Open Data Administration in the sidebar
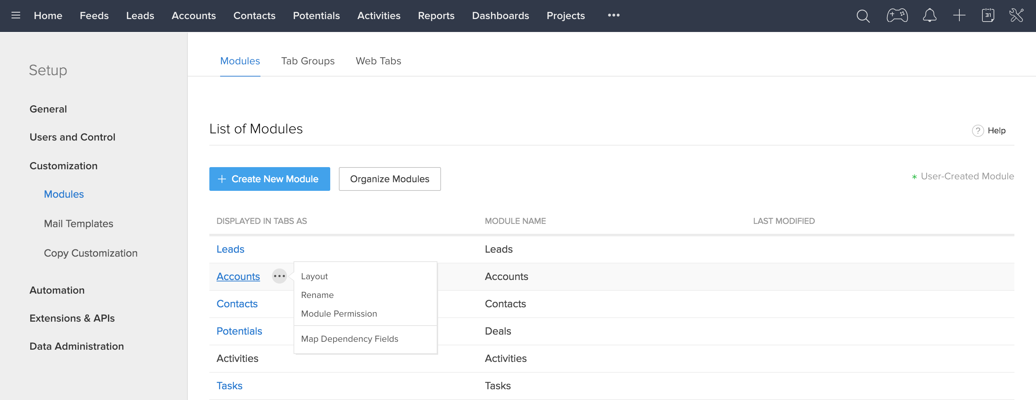 pyautogui.click(x=76, y=346)
